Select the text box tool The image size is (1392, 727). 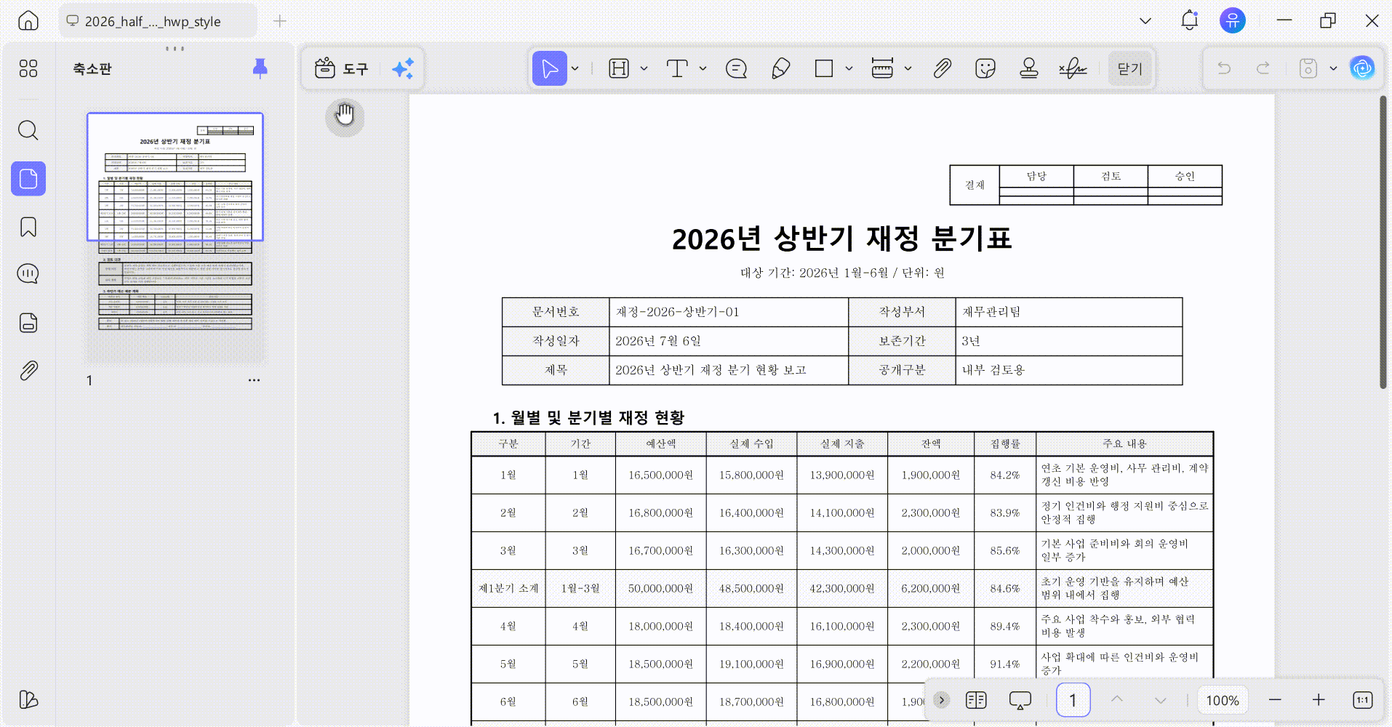pyautogui.click(x=677, y=68)
